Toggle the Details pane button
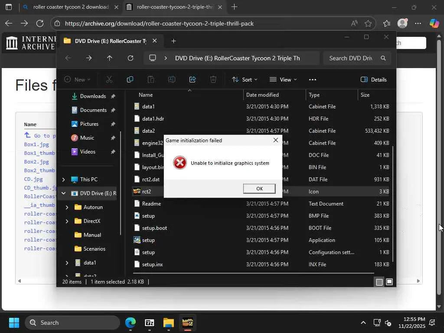 click(x=373, y=80)
